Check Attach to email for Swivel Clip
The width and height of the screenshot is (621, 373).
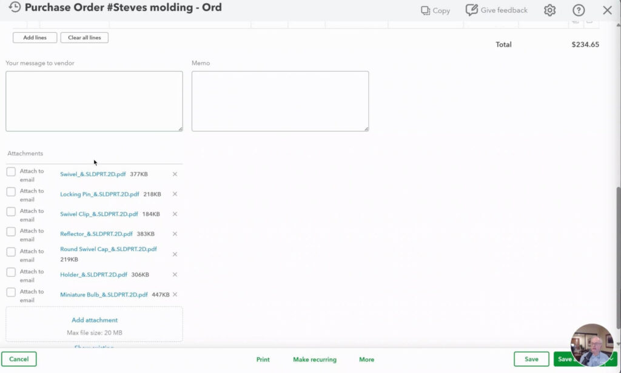point(11,212)
